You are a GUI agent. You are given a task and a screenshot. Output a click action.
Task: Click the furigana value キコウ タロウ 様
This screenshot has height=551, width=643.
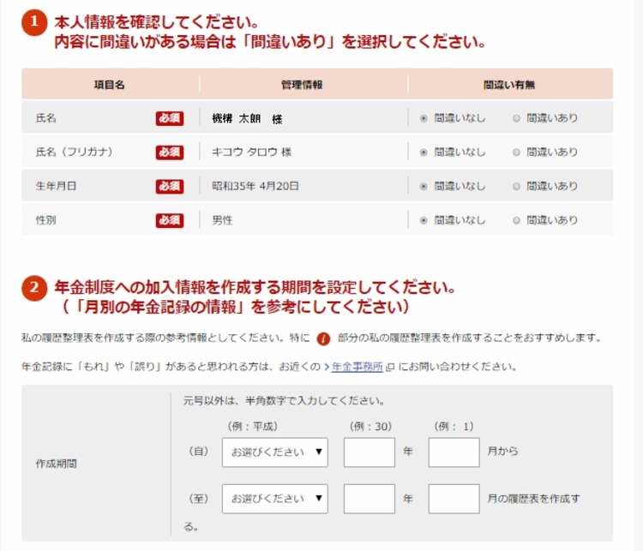coord(251,153)
